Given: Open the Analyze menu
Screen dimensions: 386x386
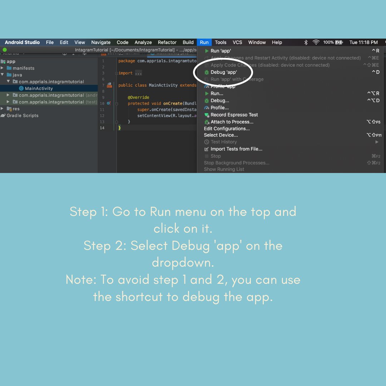Looking at the screenshot, I should click(143, 42).
